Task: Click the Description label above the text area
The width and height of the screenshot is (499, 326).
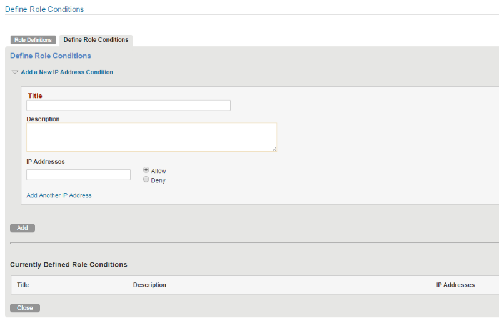Action: tap(43, 119)
